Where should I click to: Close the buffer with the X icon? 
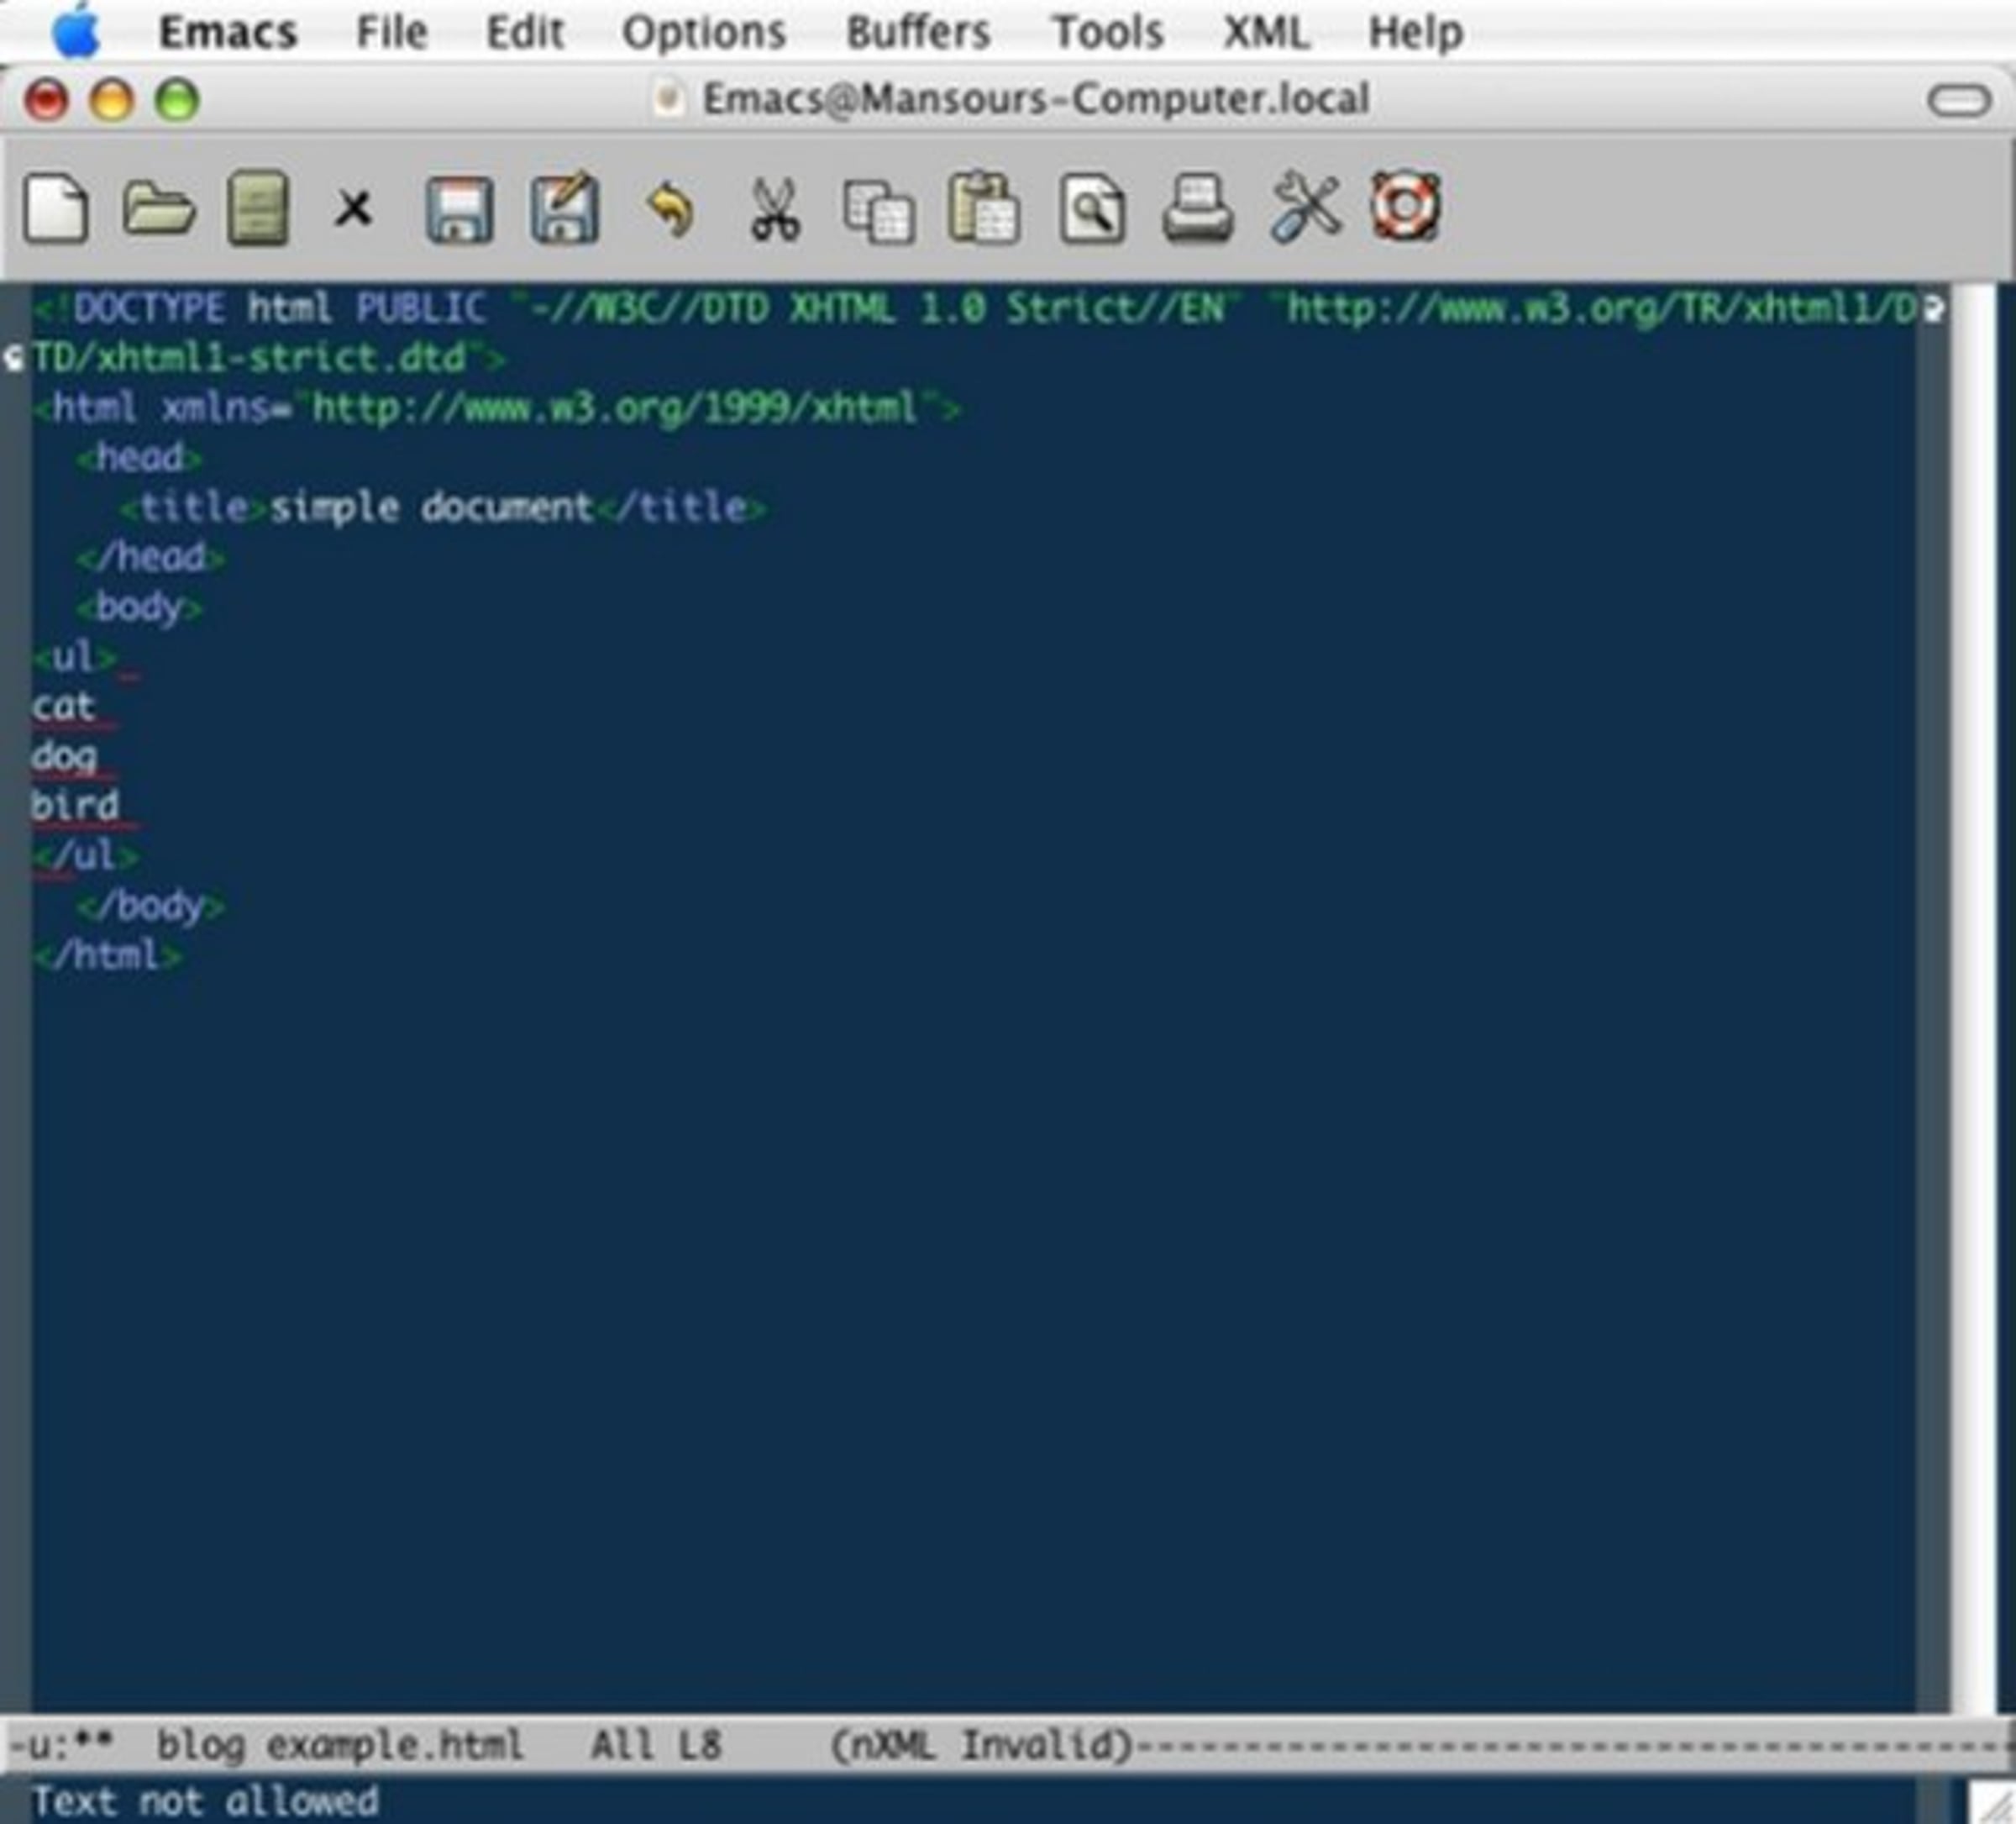(353, 209)
